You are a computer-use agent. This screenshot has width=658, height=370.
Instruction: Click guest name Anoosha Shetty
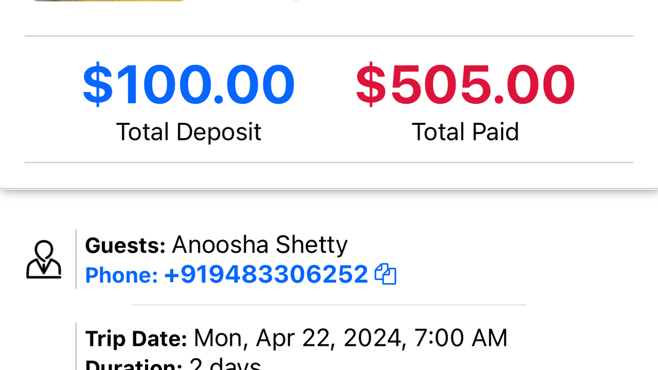[260, 245]
